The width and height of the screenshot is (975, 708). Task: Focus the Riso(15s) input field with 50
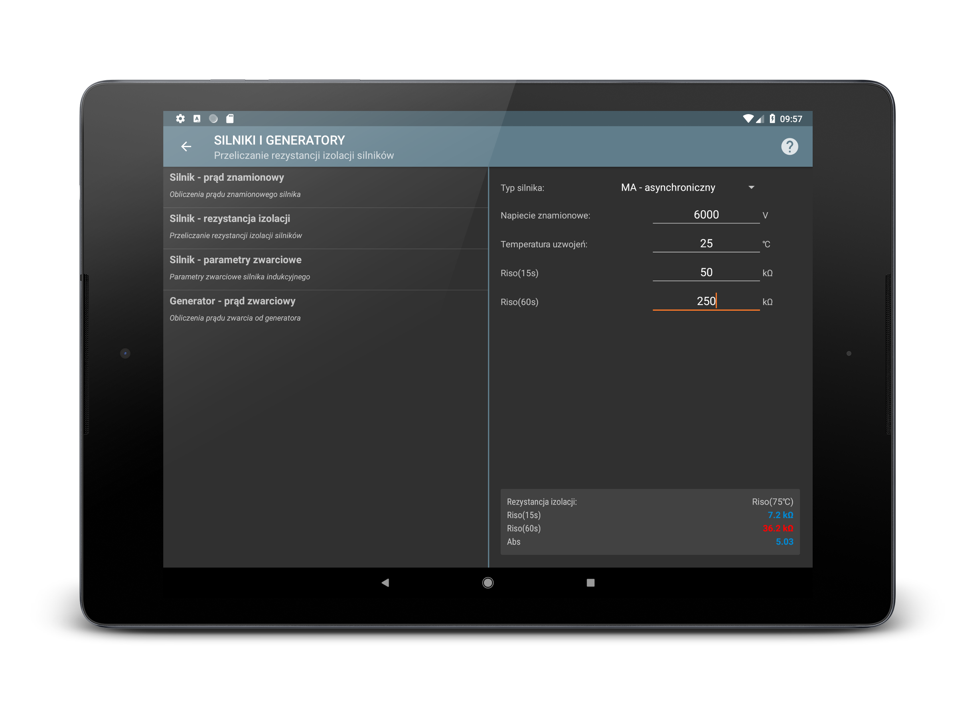pyautogui.click(x=706, y=272)
